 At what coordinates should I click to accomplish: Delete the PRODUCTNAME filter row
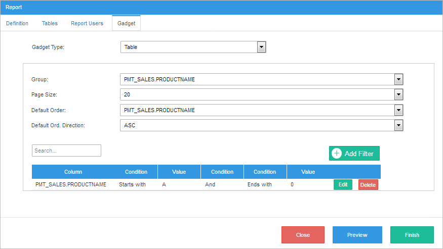[368, 185]
